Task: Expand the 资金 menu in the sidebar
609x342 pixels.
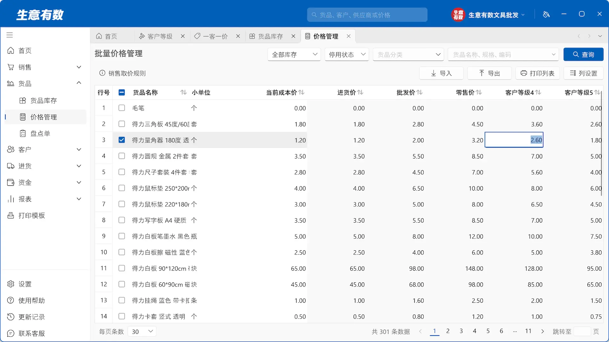Action: (79, 183)
